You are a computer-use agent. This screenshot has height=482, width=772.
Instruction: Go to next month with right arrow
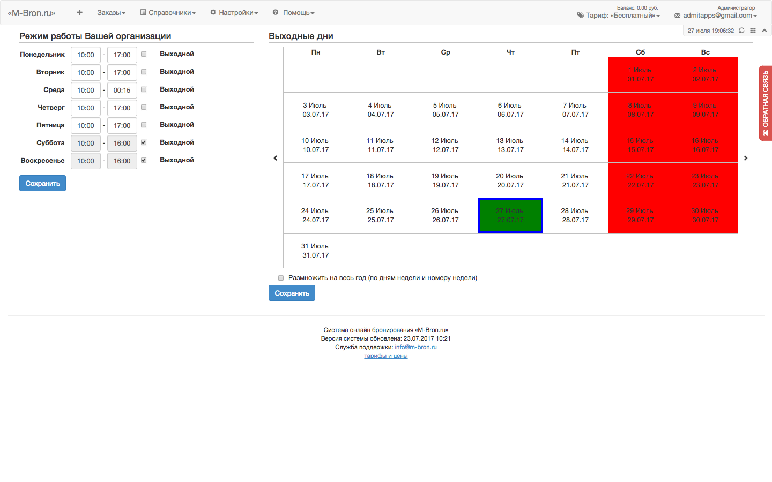[746, 158]
